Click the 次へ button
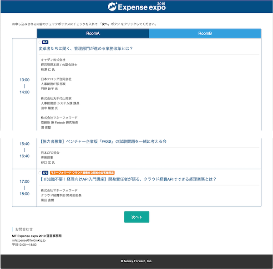273x269 pixels. coord(136,217)
